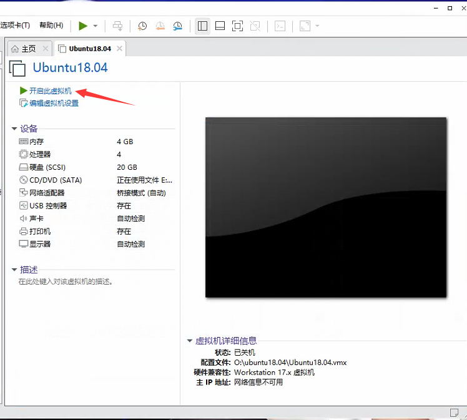This screenshot has width=467, height=420.
Task: Click the 4 GB memory value
Action: 125,142
